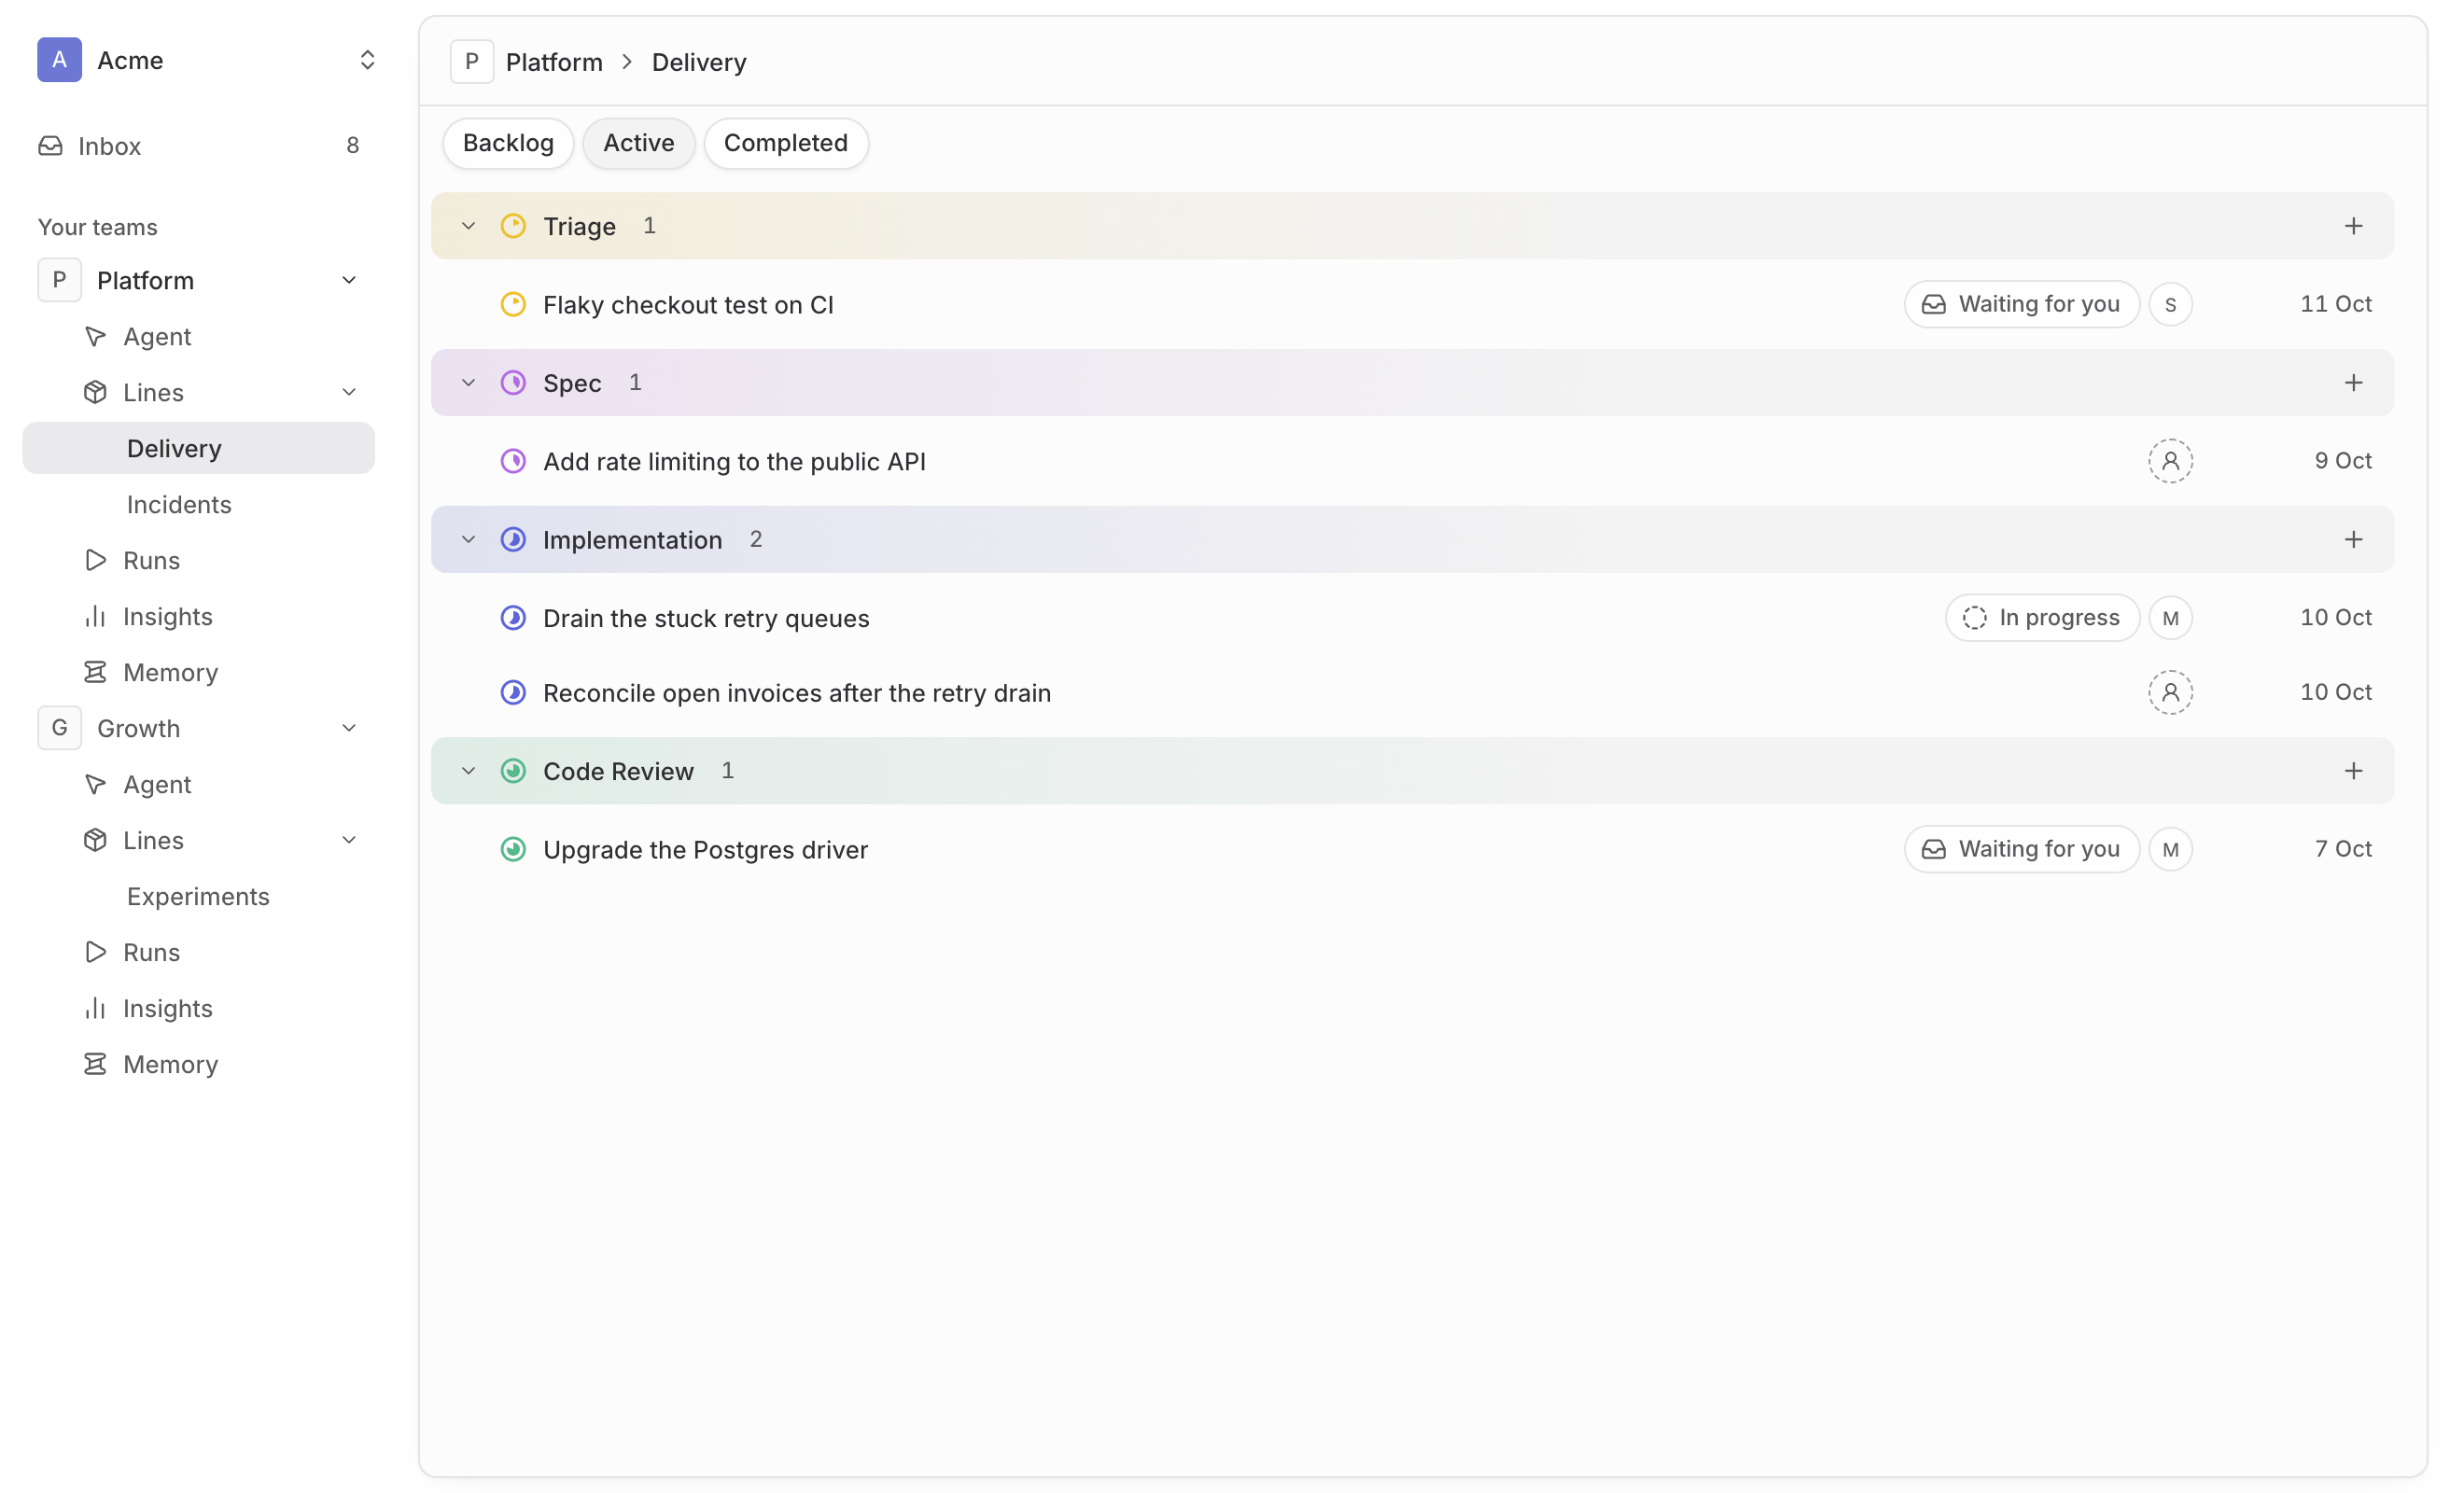The height and width of the screenshot is (1493, 2464).
Task: Select the Delivery line in sidebar
Action: point(199,448)
